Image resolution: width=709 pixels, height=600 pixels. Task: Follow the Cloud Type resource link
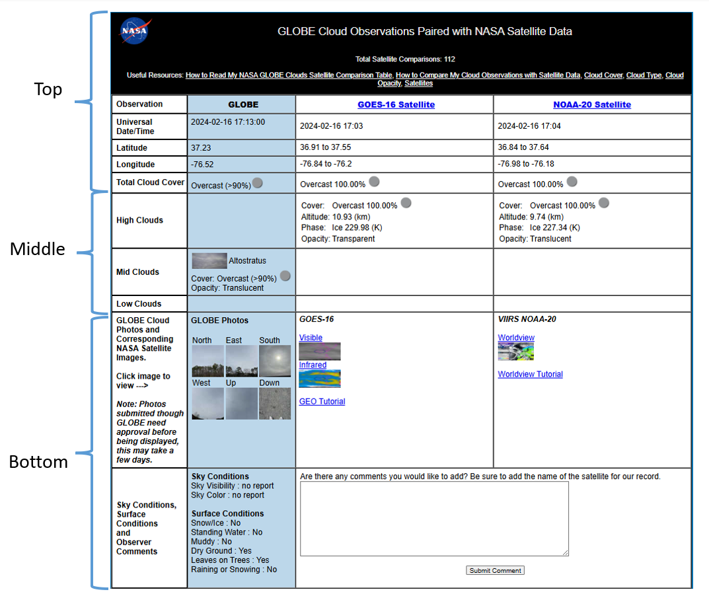tap(644, 75)
